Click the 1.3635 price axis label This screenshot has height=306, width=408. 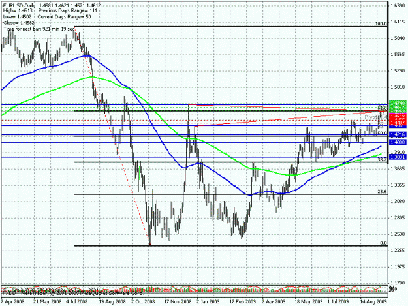tap(398, 169)
